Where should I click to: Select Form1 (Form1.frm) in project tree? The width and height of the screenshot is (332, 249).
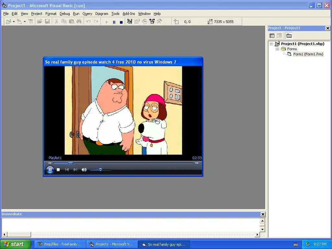click(308, 54)
